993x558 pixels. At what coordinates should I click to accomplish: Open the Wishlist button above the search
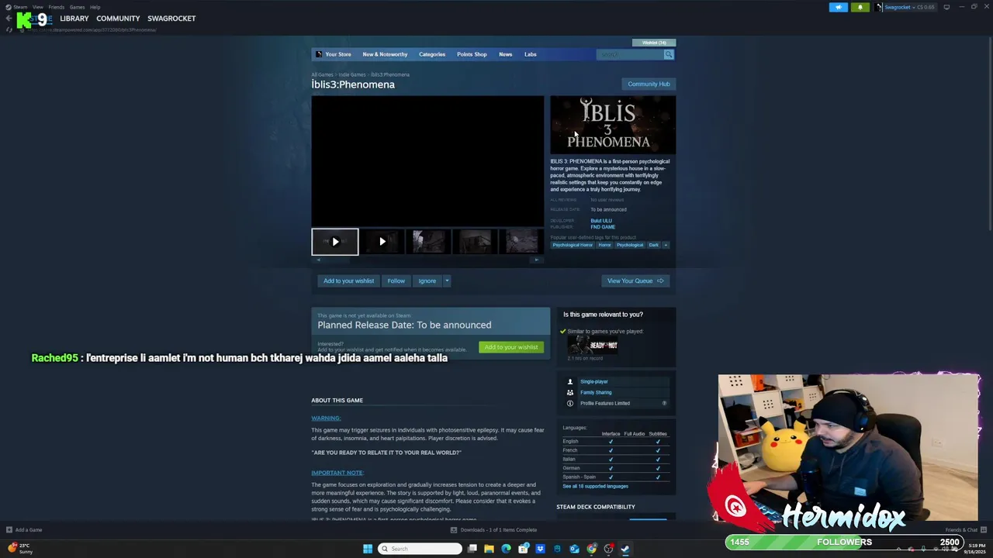point(654,43)
